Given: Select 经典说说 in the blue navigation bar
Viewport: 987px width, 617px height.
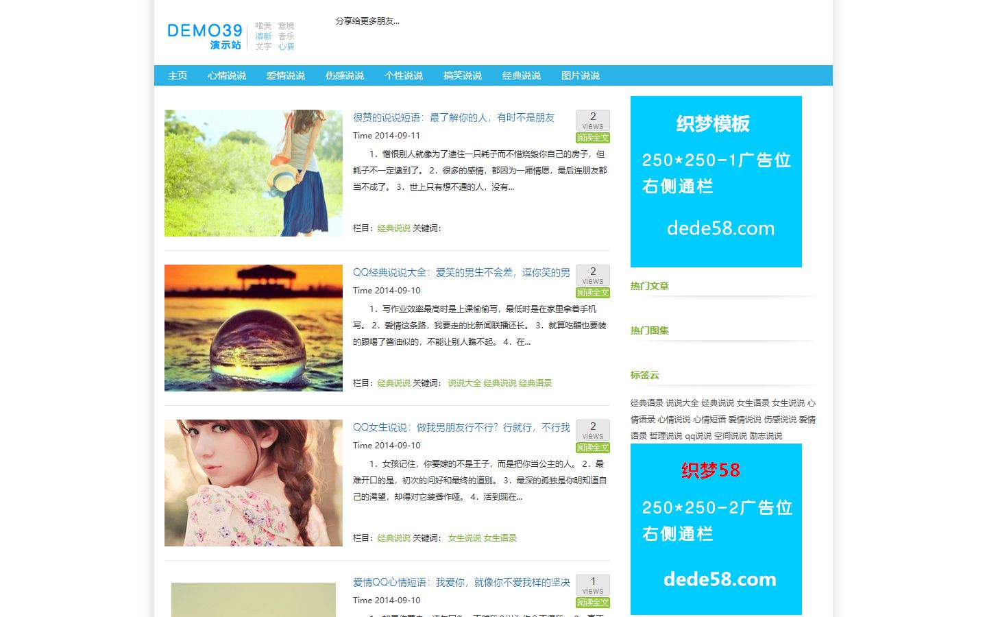Looking at the screenshot, I should point(522,75).
